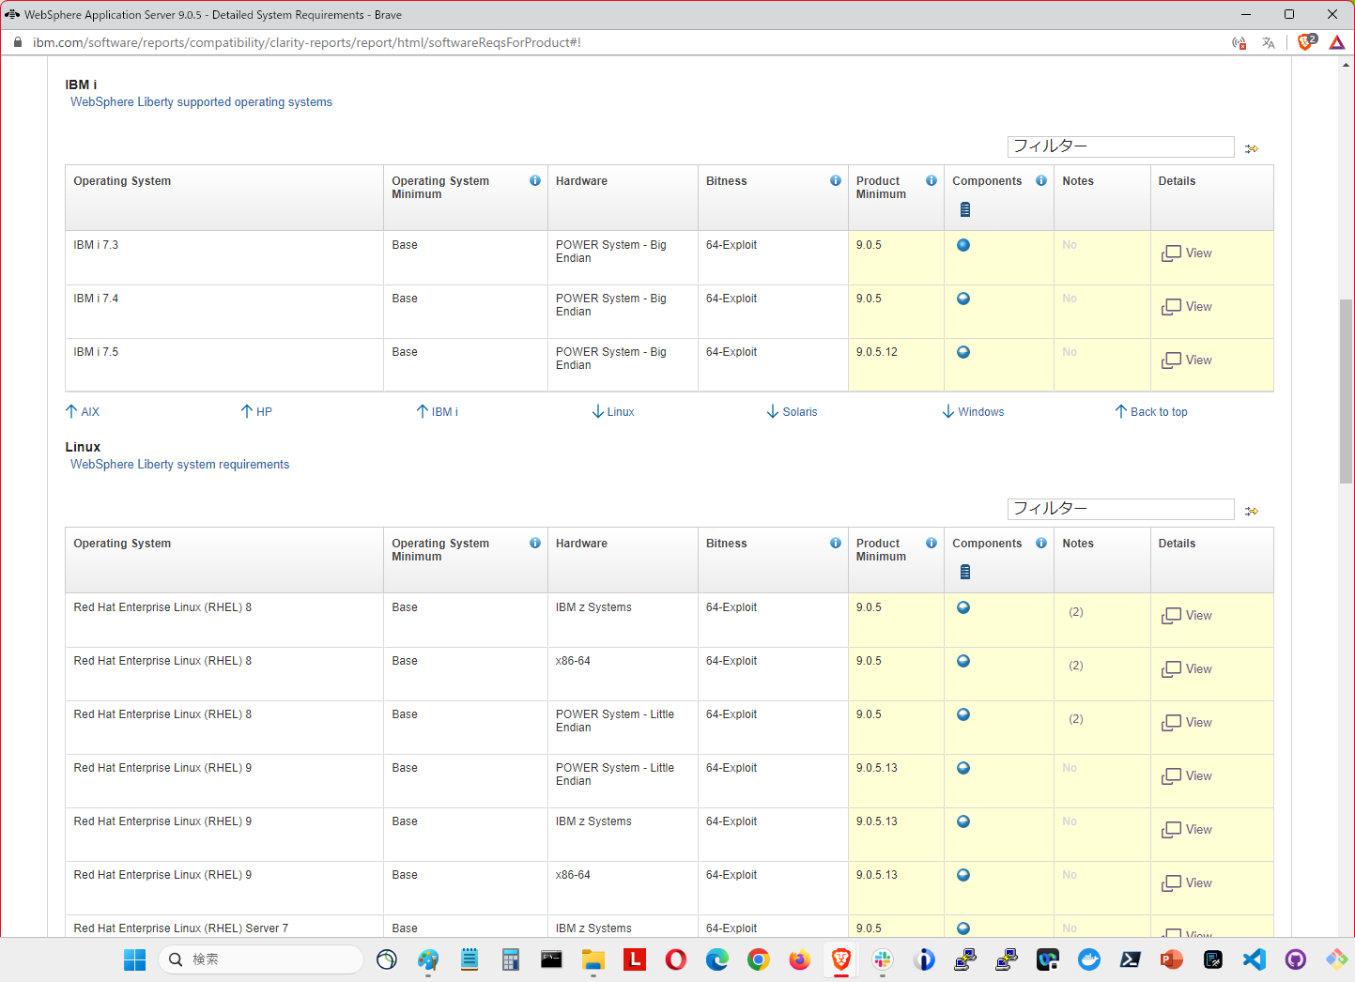Jump to AIX section link
Viewport: 1355px width, 982px height.
(x=83, y=411)
